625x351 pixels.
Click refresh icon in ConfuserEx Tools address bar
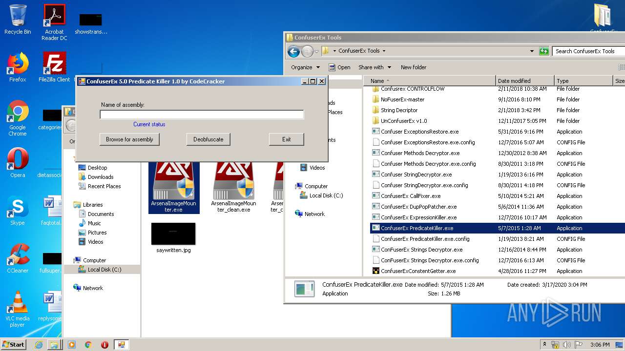pos(543,51)
